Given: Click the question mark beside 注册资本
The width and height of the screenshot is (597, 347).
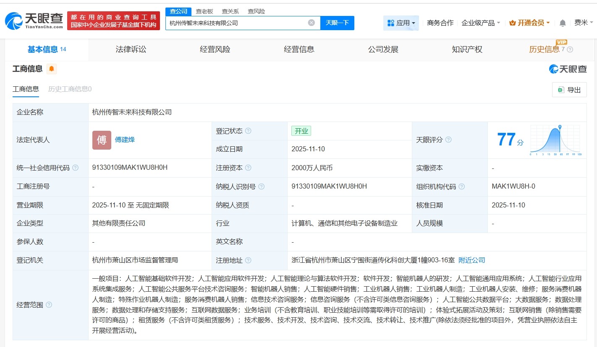Looking at the screenshot, I should (x=248, y=168).
